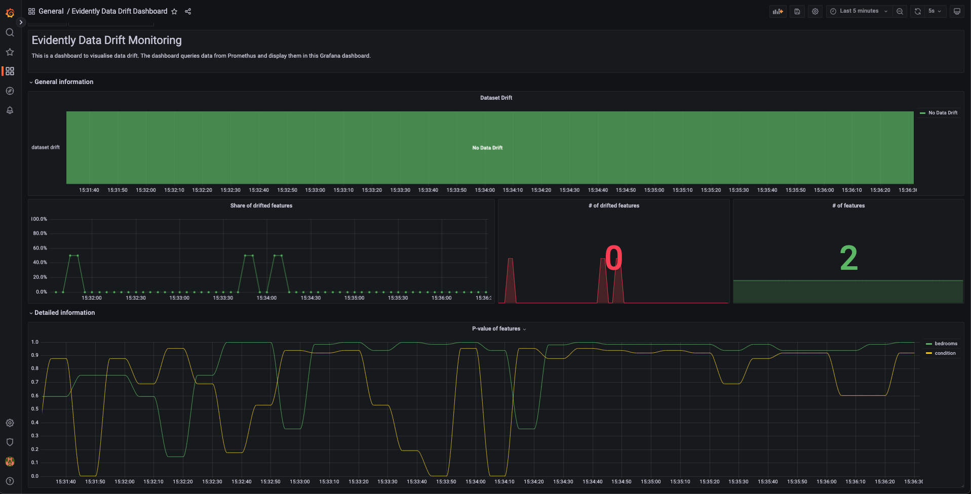
Task: Click the dashboards grid icon in breadcrumb
Action: coord(31,11)
